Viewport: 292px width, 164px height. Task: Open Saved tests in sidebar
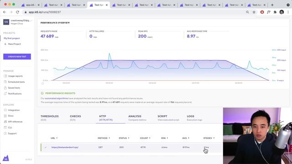tap(14, 88)
